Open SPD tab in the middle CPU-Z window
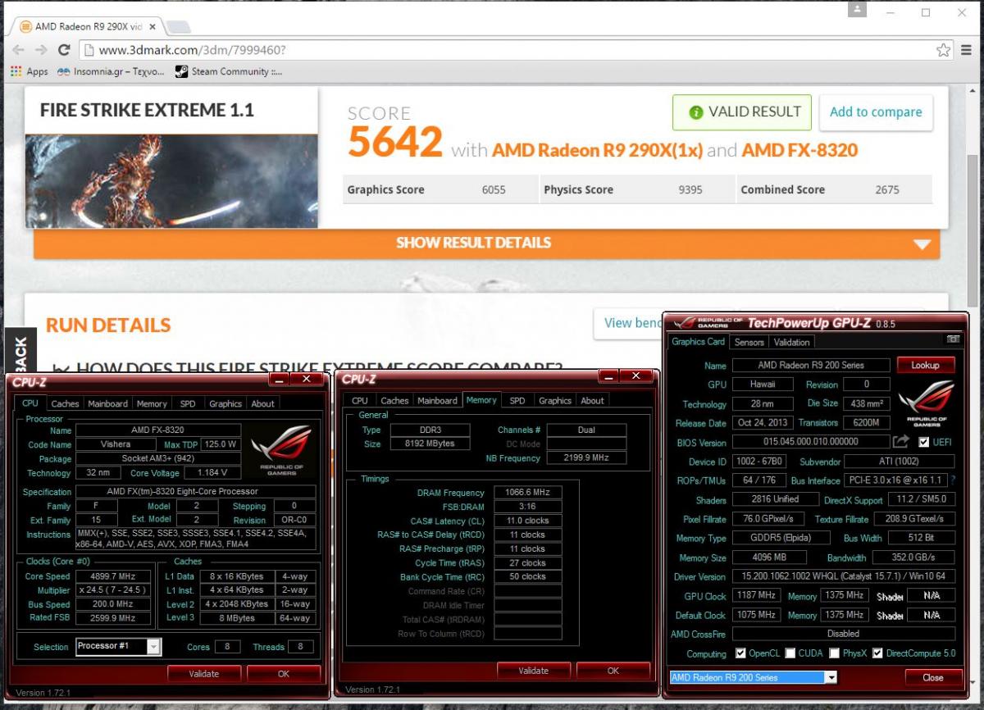Viewport: 984px width, 710px height. point(517,401)
